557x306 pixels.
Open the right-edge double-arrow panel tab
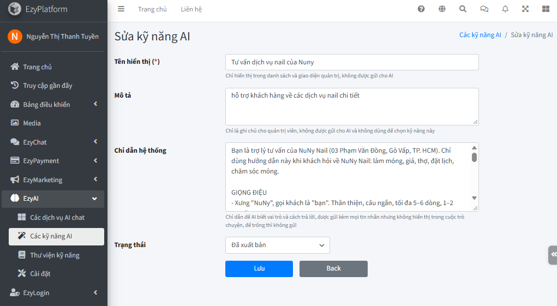553,255
